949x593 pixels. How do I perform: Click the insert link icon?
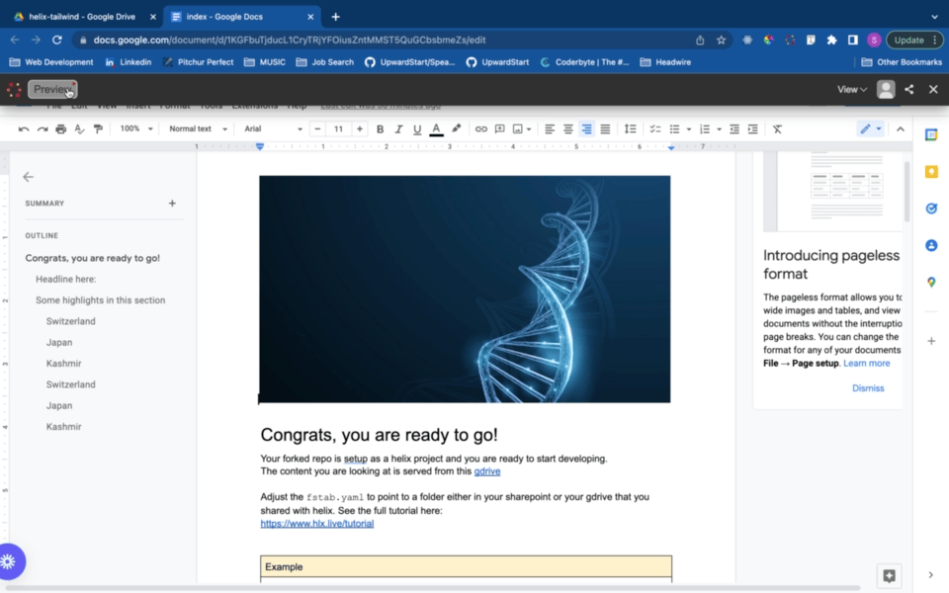point(481,129)
